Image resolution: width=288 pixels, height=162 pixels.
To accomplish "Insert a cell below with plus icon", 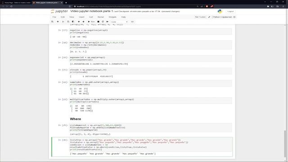I will [58, 22].
